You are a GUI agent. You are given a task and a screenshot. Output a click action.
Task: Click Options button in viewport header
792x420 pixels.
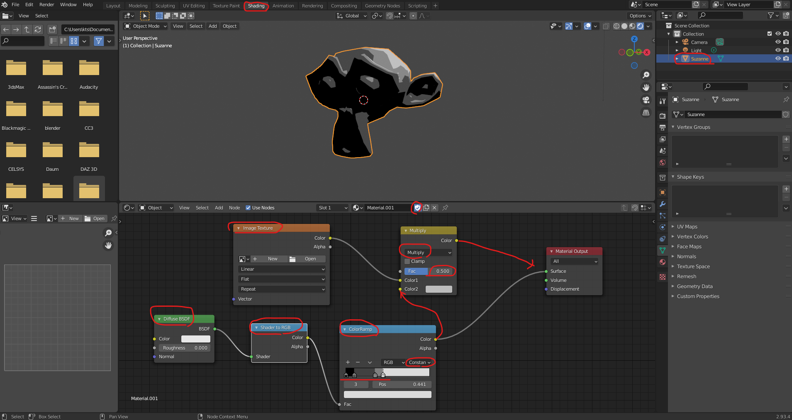[640, 16]
